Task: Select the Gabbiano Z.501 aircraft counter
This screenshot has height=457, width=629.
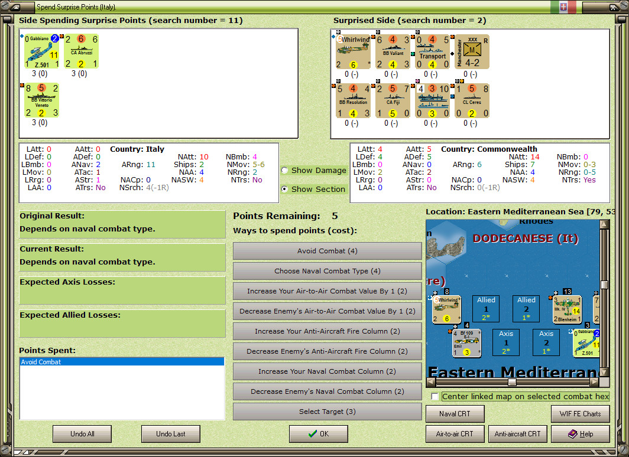Action: pos(42,51)
